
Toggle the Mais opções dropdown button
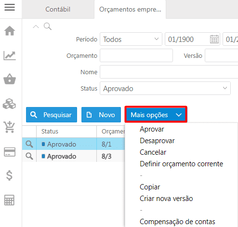[156, 114]
